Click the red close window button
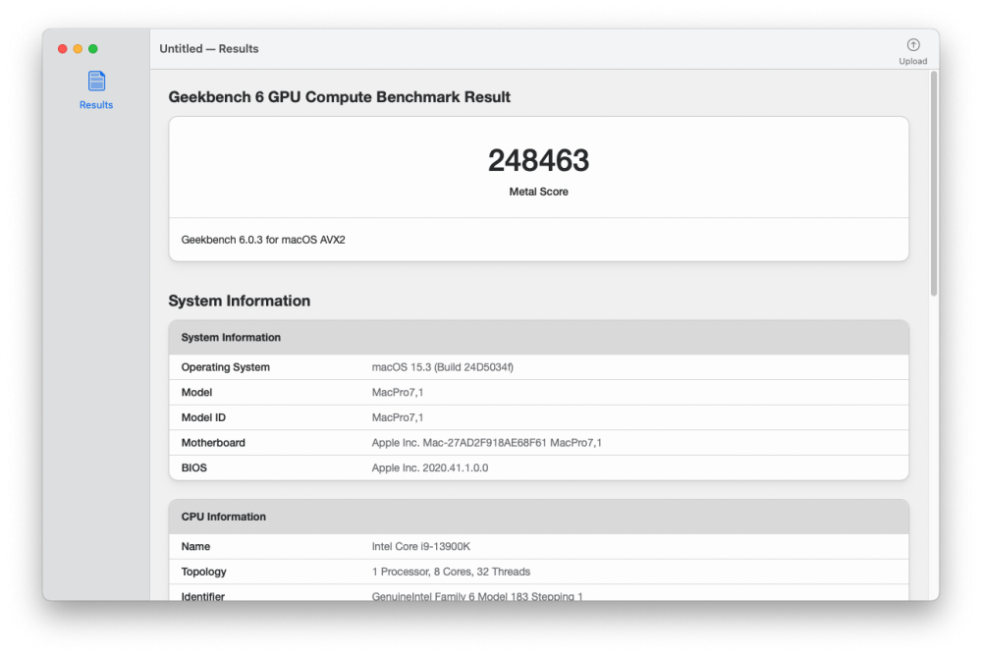 point(63,49)
